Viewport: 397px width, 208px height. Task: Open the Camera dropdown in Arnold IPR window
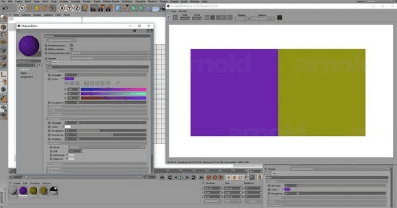tap(262, 19)
